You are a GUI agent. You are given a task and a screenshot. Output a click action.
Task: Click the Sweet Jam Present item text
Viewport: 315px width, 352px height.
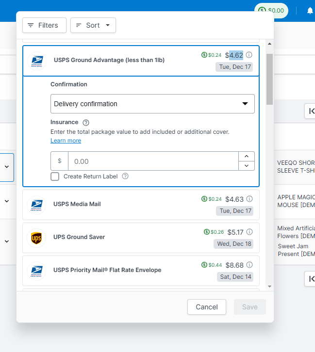pos(296,250)
